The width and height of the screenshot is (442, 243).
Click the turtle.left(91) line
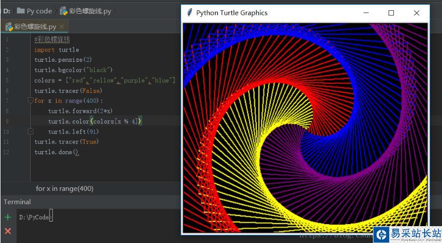pyautogui.click(x=73, y=131)
